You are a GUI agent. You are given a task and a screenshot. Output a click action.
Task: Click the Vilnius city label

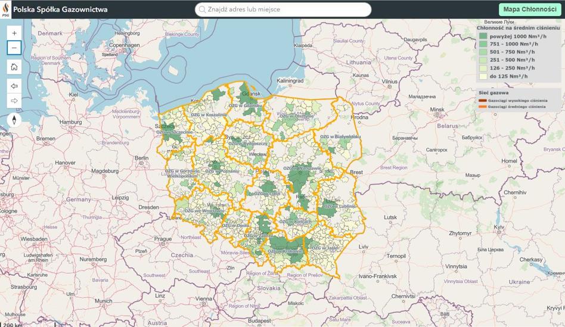pos(390,82)
